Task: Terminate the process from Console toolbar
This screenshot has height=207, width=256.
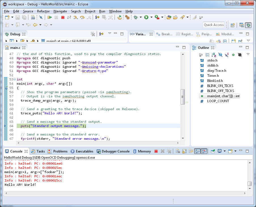Action: 156,151
